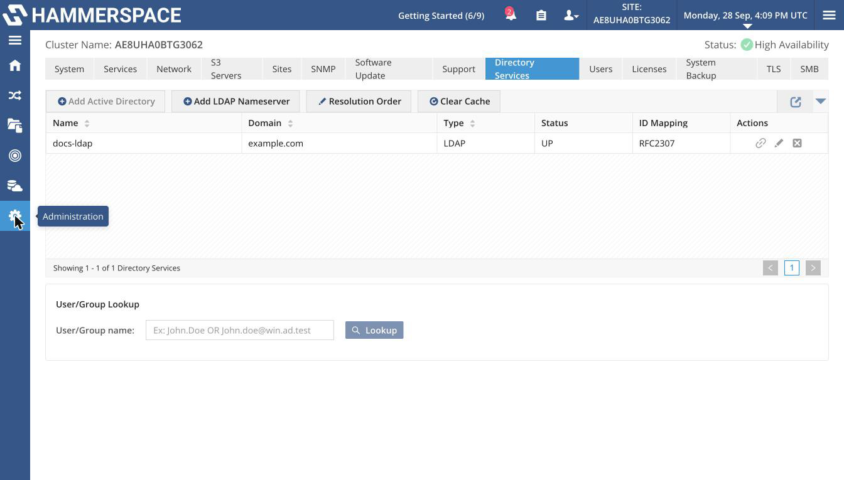The image size is (844, 480).
Task: Click the UP status cell
Action: pos(583,143)
